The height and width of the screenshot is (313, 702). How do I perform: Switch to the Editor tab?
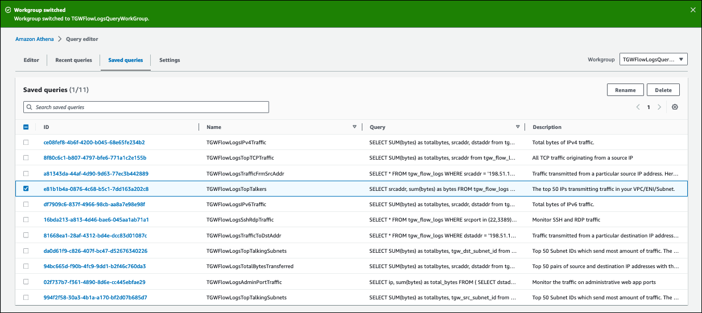click(31, 60)
